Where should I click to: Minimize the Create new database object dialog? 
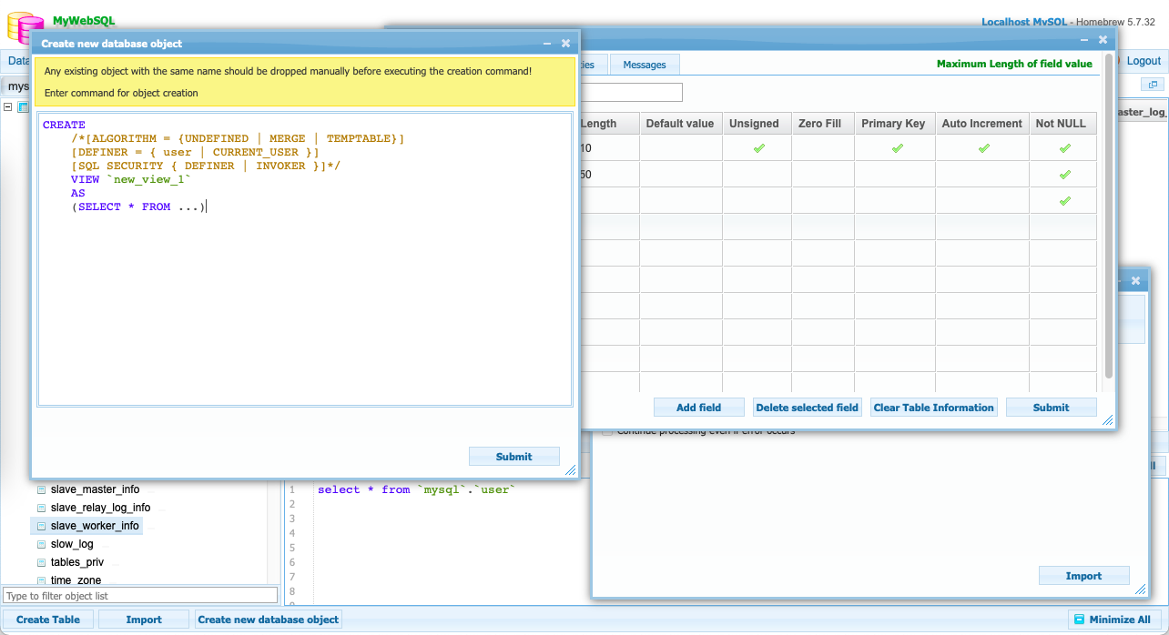point(547,44)
